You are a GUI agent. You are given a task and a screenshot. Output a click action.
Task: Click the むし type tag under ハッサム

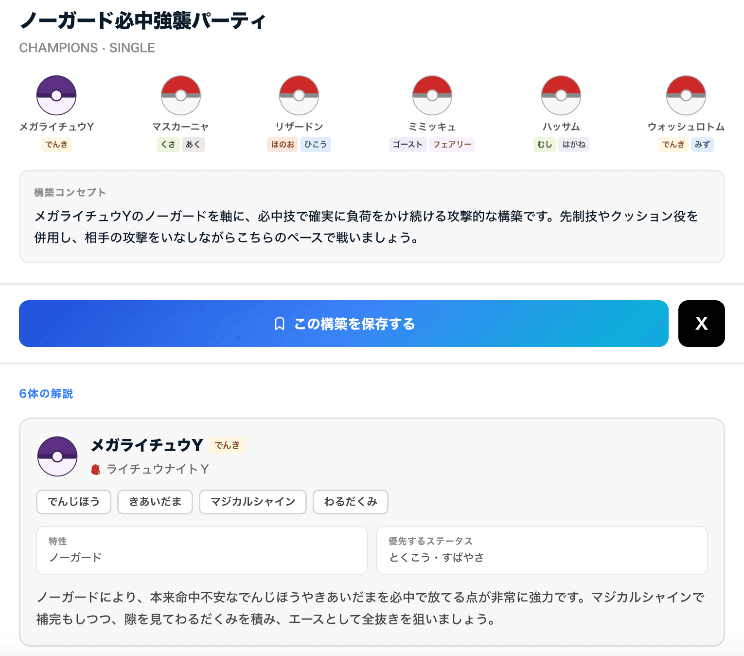coord(545,145)
